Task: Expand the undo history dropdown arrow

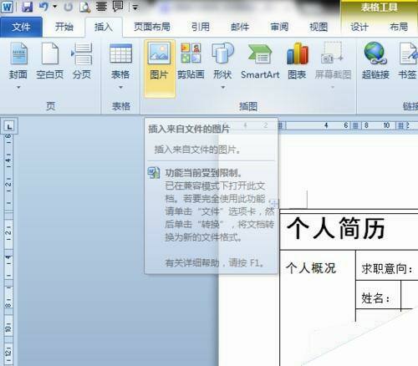Action: [55, 7]
